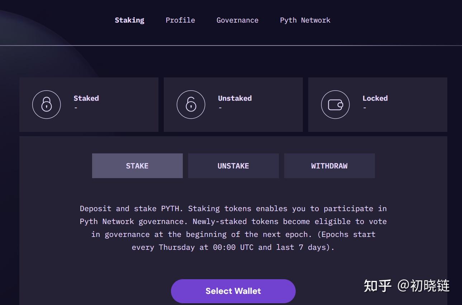Visit the Pyth Network link
Screen dimensions: 462x305
pyautogui.click(x=305, y=20)
